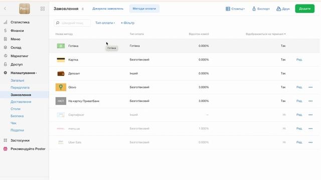321x180 pixels.
Task: Click the Доступ lock icon
Action: click(x=6, y=64)
